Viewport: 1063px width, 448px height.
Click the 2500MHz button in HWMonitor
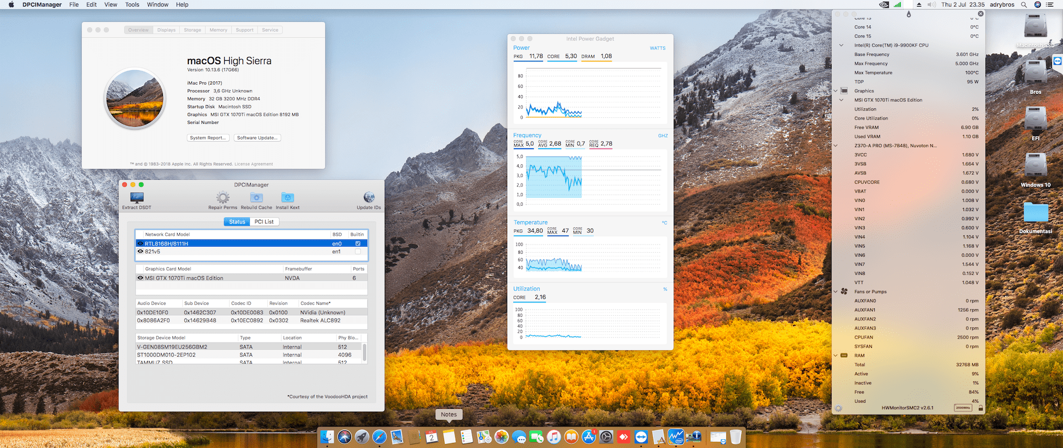coord(963,408)
